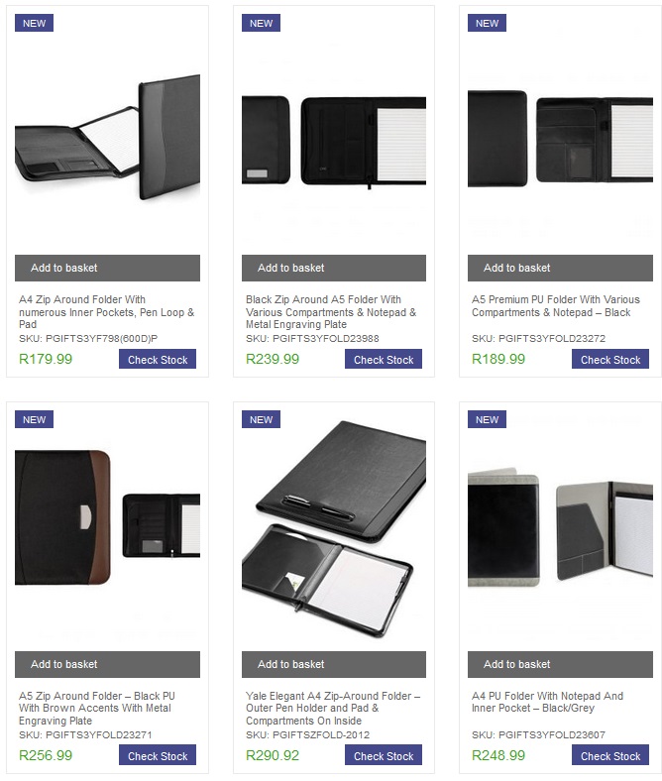Add A5 Zip Around Brown Accents folder to basket

[x=107, y=664]
